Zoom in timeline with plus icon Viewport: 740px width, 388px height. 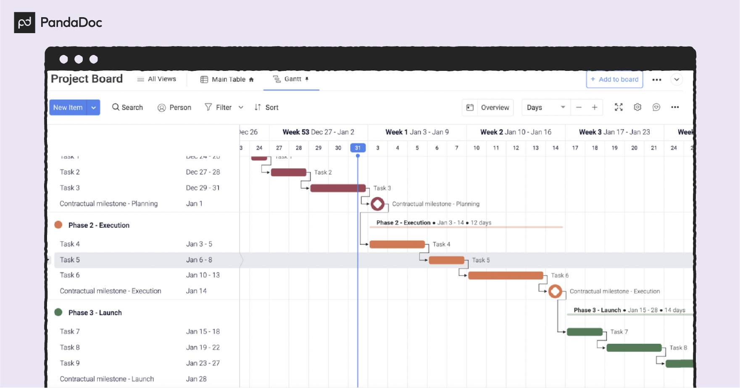pos(595,107)
